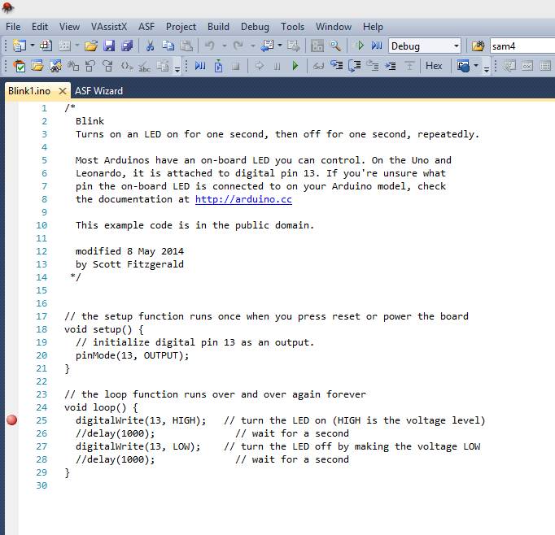Image resolution: width=555 pixels, height=535 pixels.
Task: Open the New Project dropdown arrow
Action: pyautogui.click(x=33, y=46)
